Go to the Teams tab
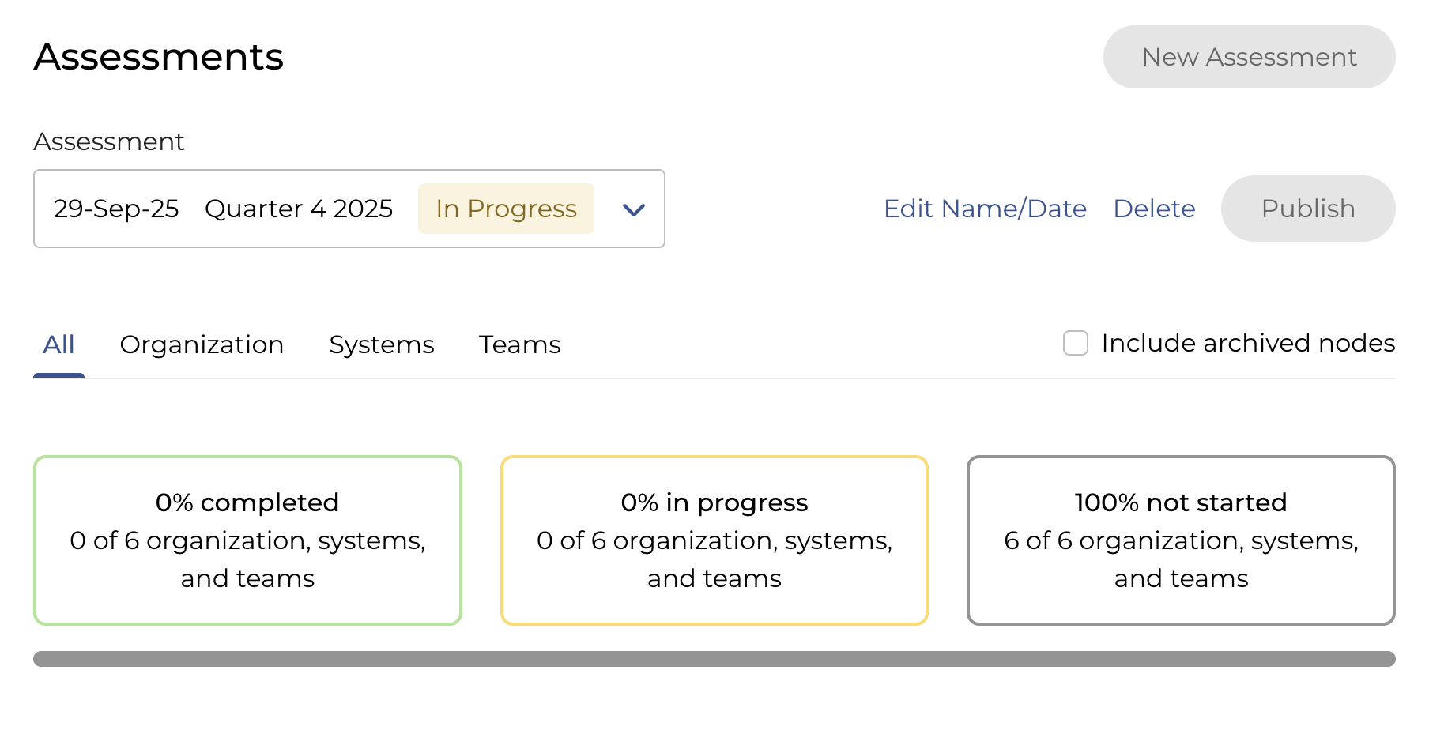This screenshot has width=1429, height=749. click(x=519, y=344)
